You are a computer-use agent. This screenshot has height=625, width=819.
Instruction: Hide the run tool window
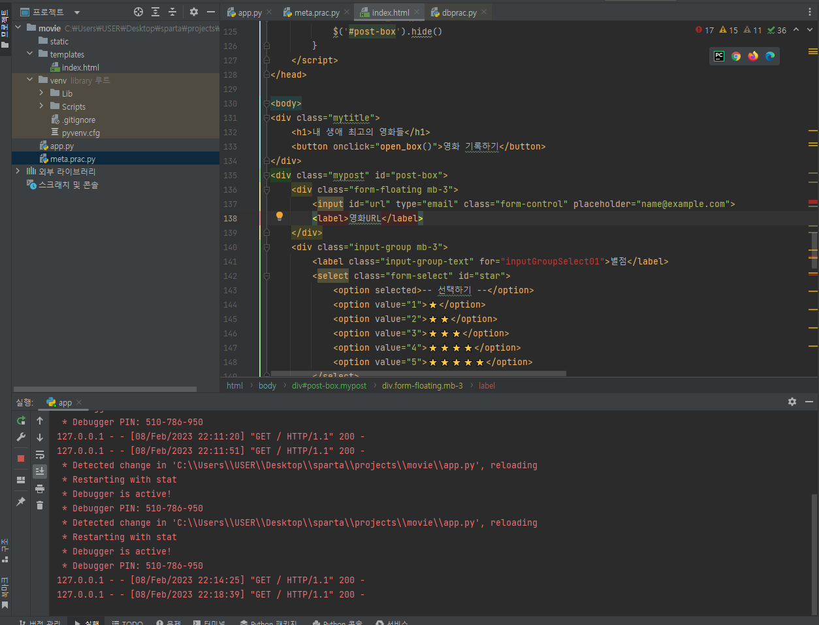pos(809,402)
